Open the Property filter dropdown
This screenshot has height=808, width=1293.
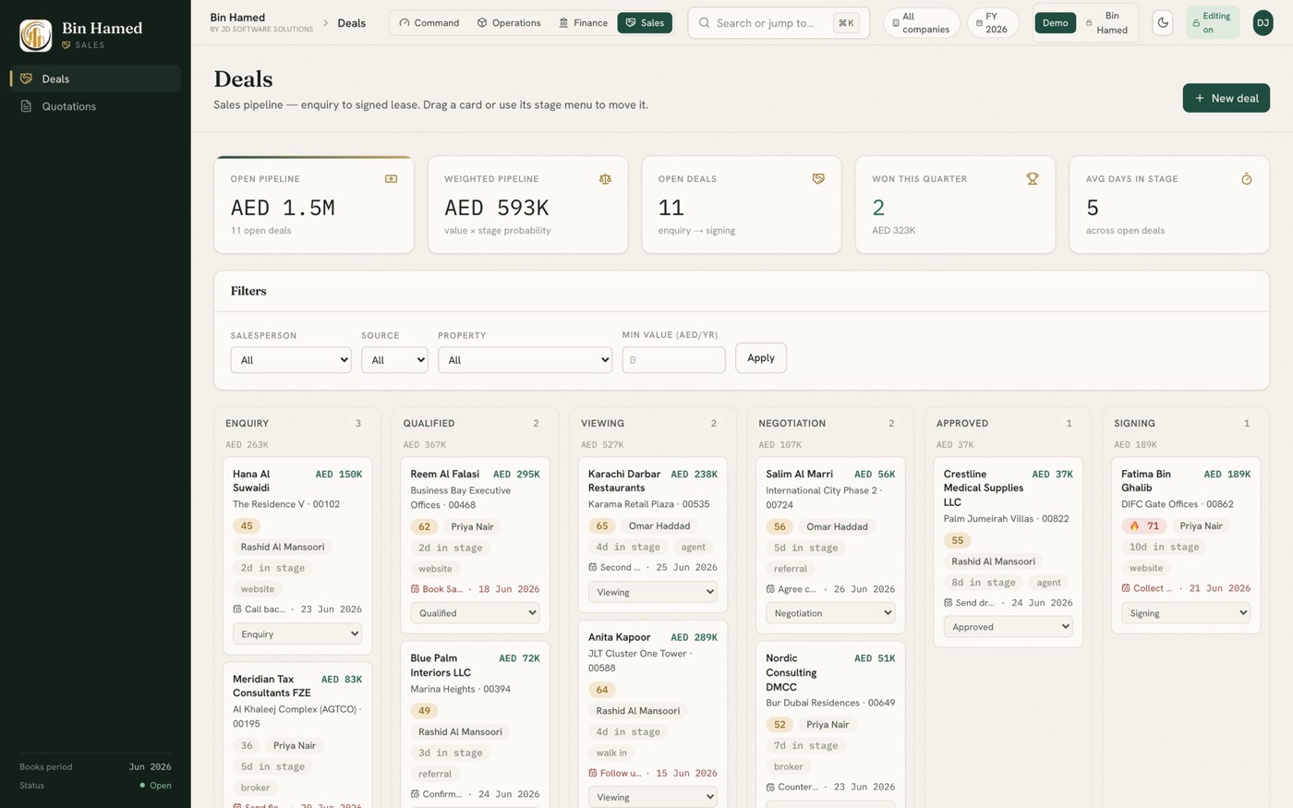[x=525, y=360]
